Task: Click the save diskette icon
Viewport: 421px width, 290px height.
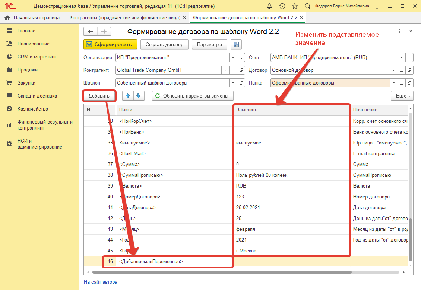Action: (x=236, y=45)
